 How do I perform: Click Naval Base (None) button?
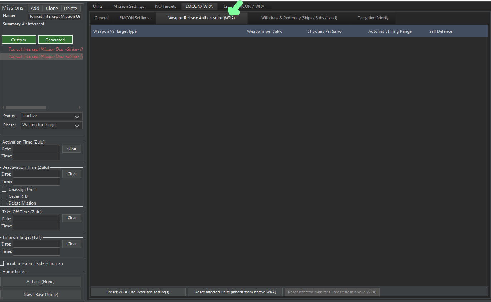pos(41,295)
